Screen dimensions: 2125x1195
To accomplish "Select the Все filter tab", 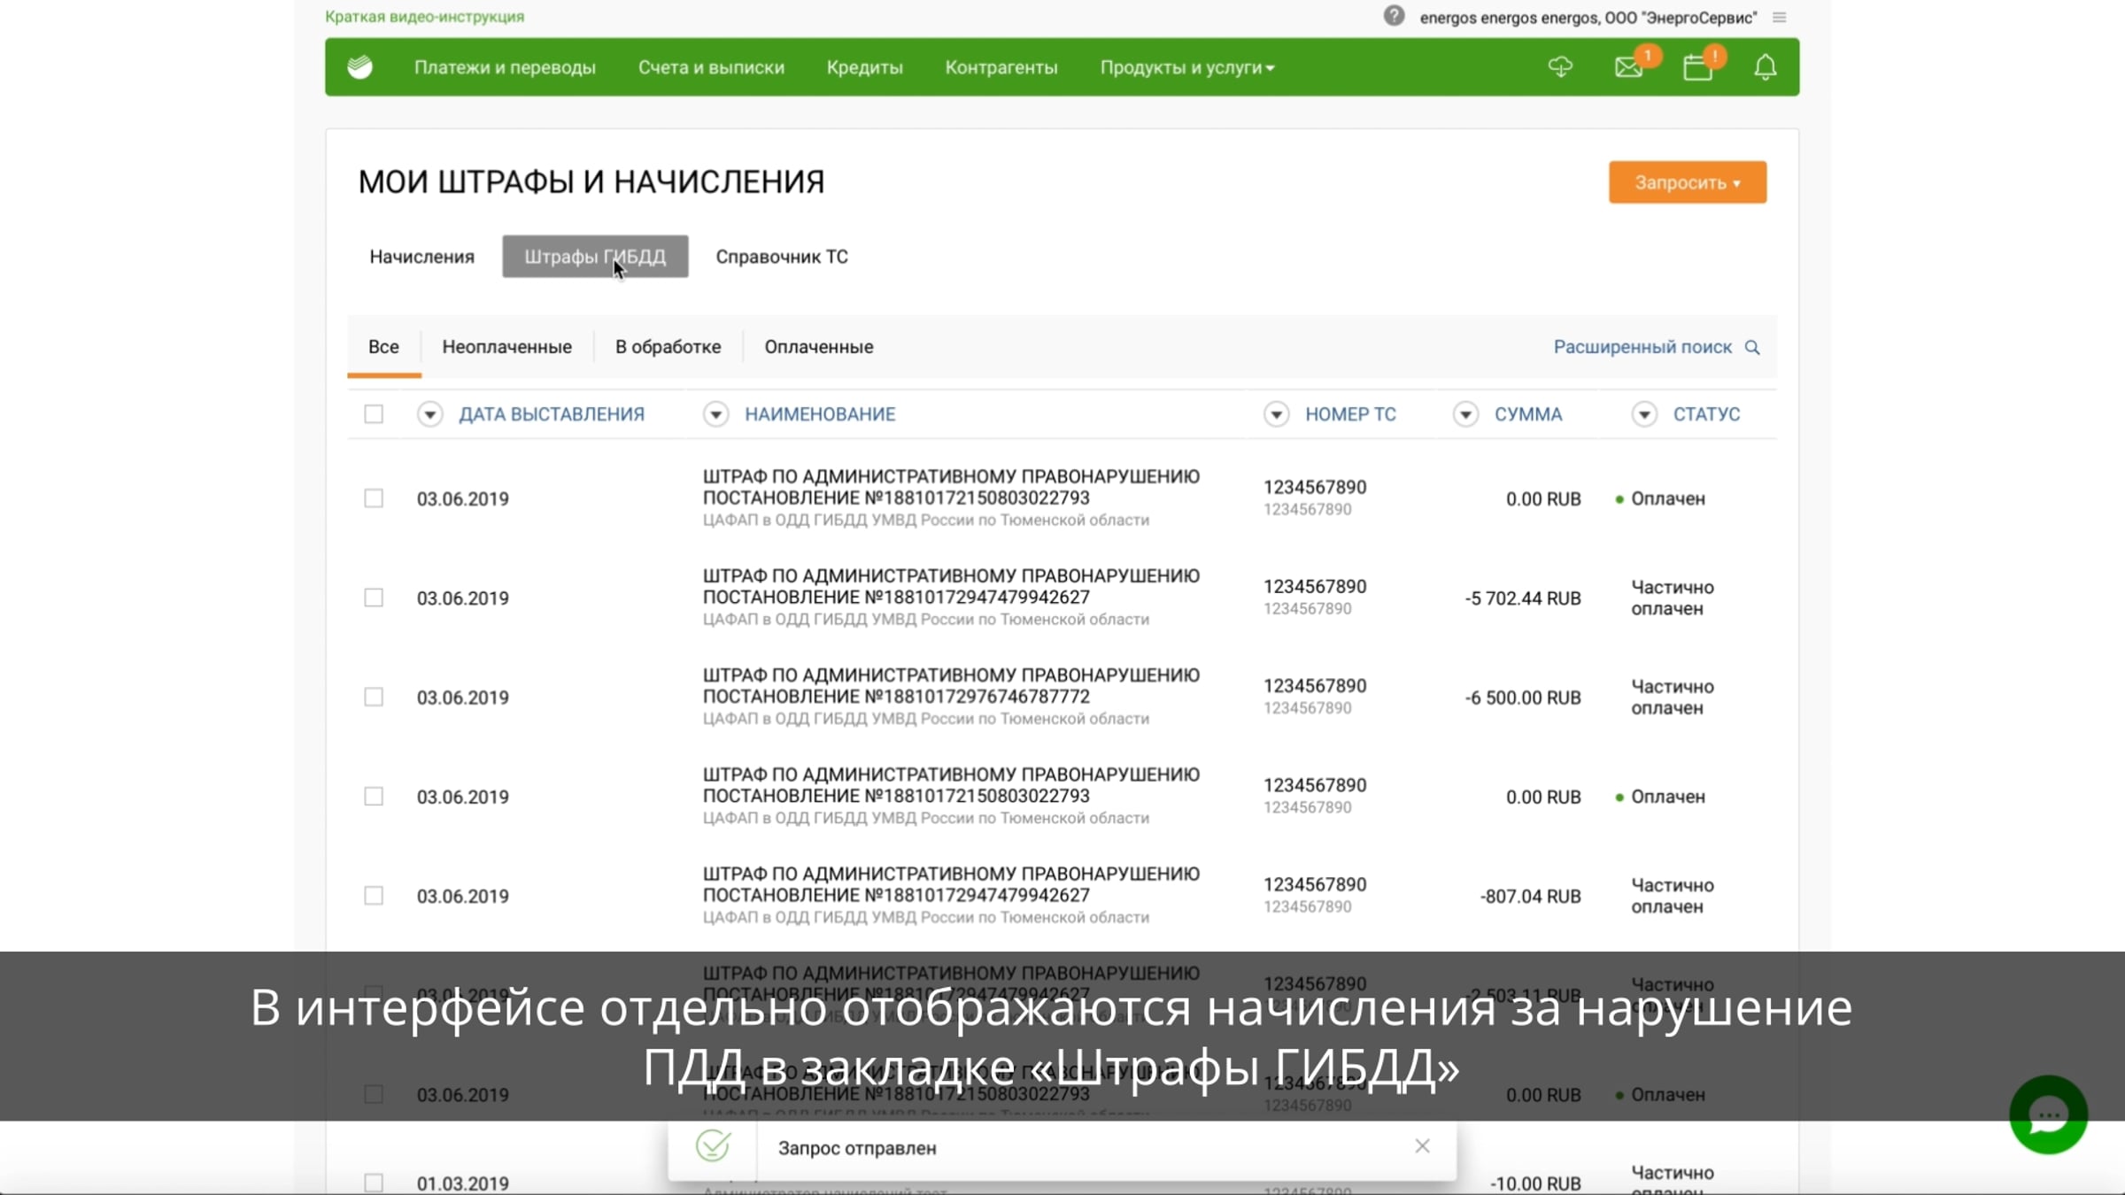I will tap(383, 347).
